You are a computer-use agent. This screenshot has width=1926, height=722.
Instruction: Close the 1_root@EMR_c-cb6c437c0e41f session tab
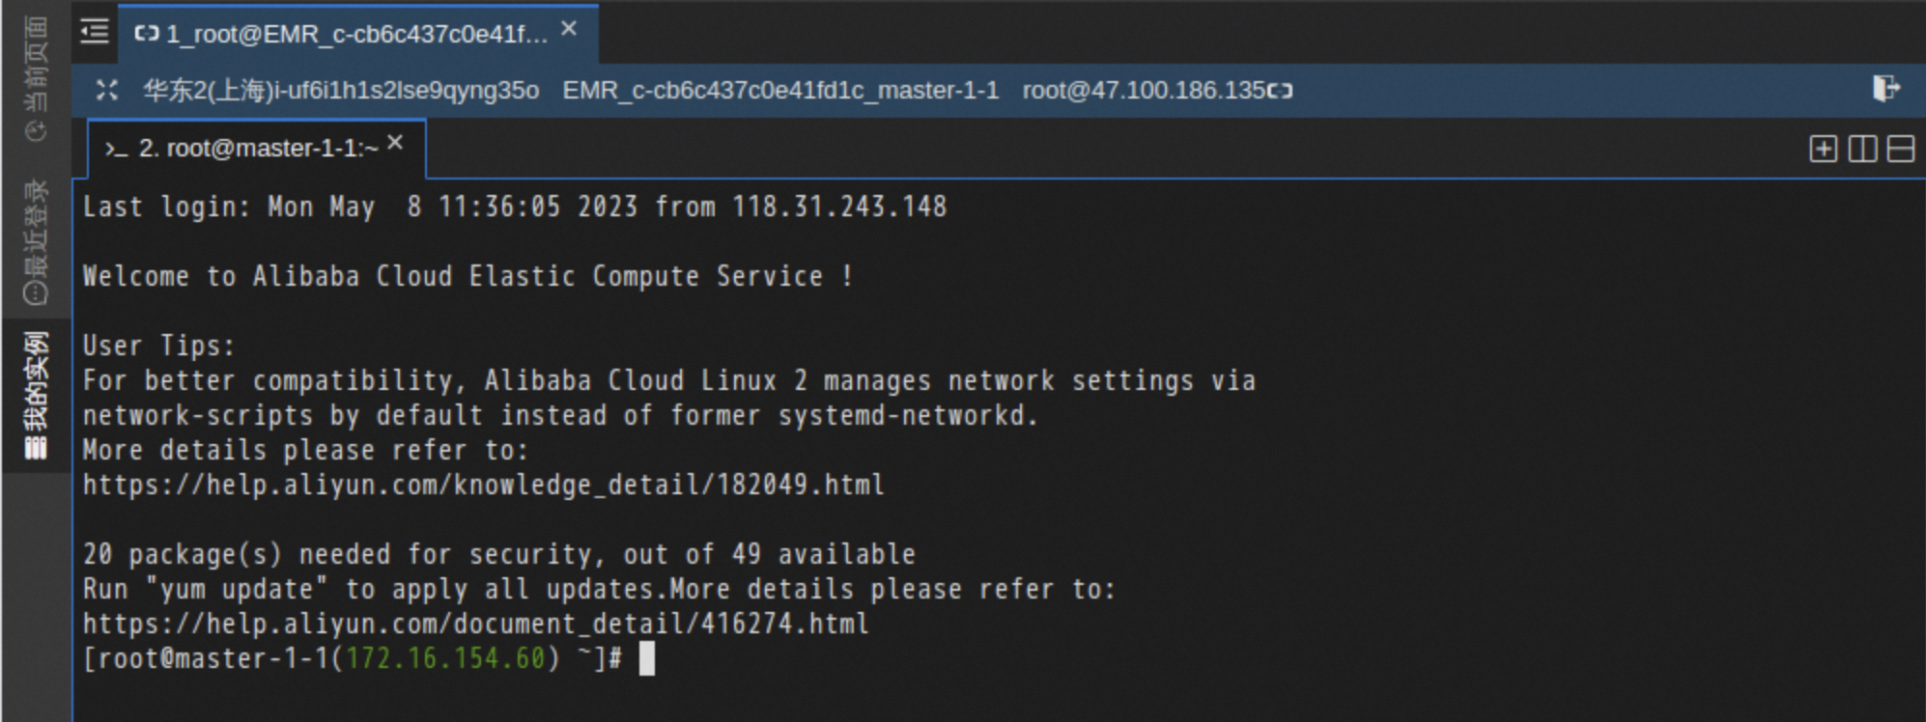click(x=569, y=29)
